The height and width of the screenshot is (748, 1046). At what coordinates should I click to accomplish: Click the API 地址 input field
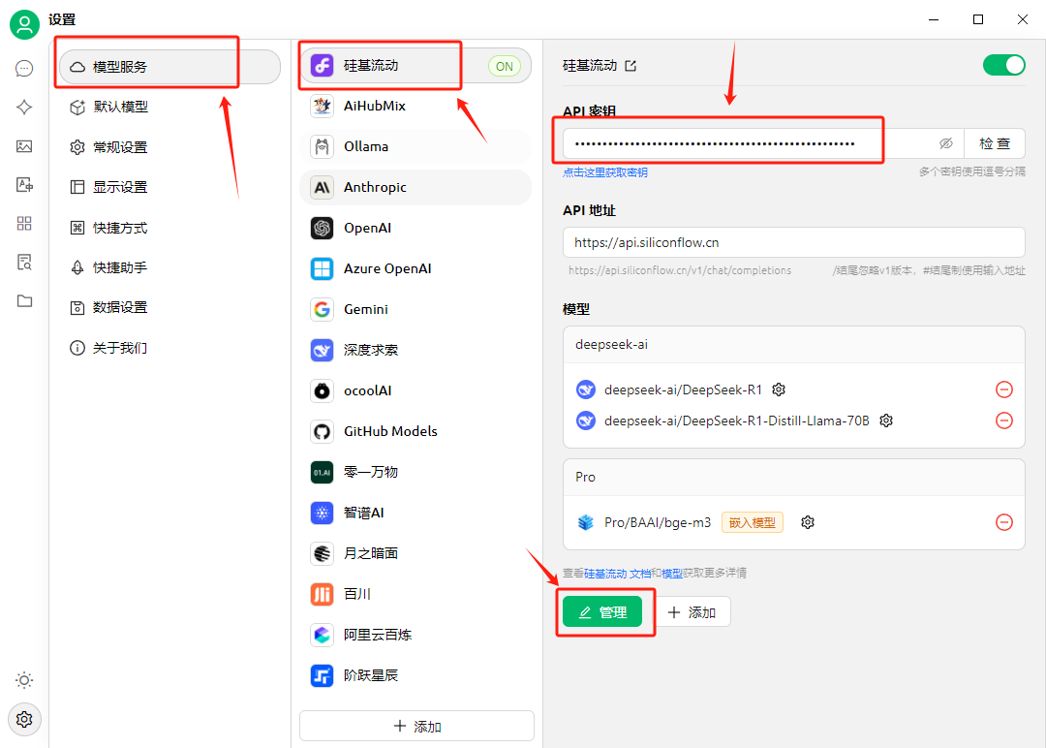click(793, 242)
